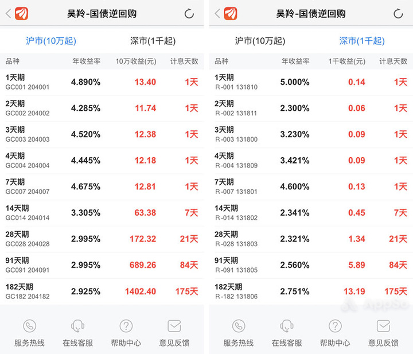This screenshot has height=354, width=413.
Task: Select the R-014 131802 14天期 row
Action: tap(311, 213)
